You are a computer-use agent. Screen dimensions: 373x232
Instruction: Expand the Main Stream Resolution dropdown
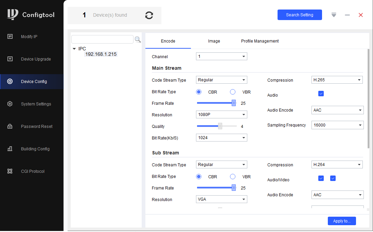point(221,115)
